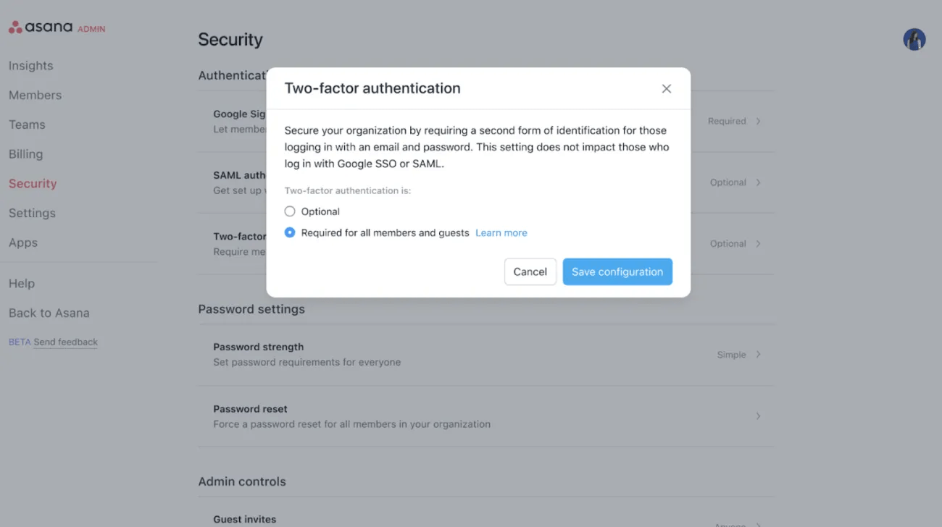Select the Optional radio button
This screenshot has height=527, width=942.
pyautogui.click(x=290, y=211)
